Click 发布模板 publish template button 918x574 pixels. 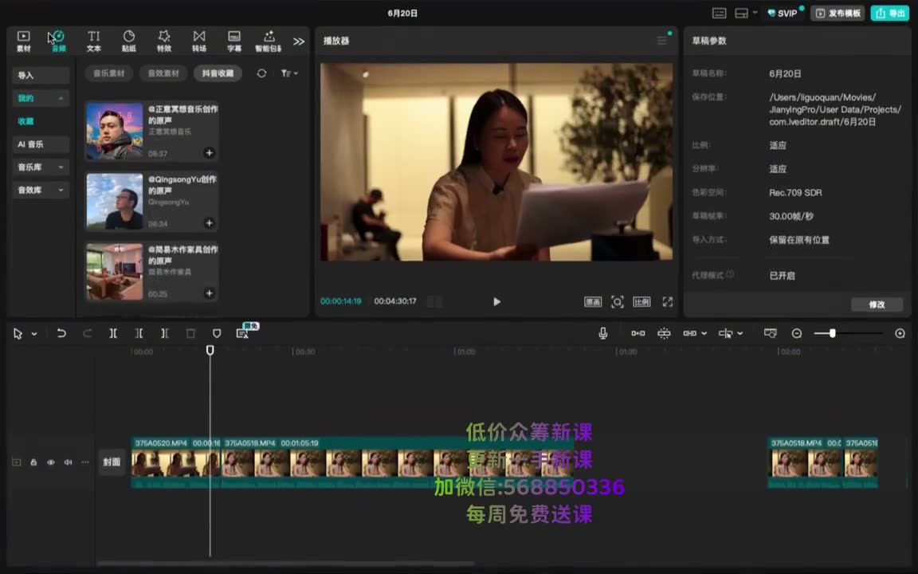[x=838, y=13]
